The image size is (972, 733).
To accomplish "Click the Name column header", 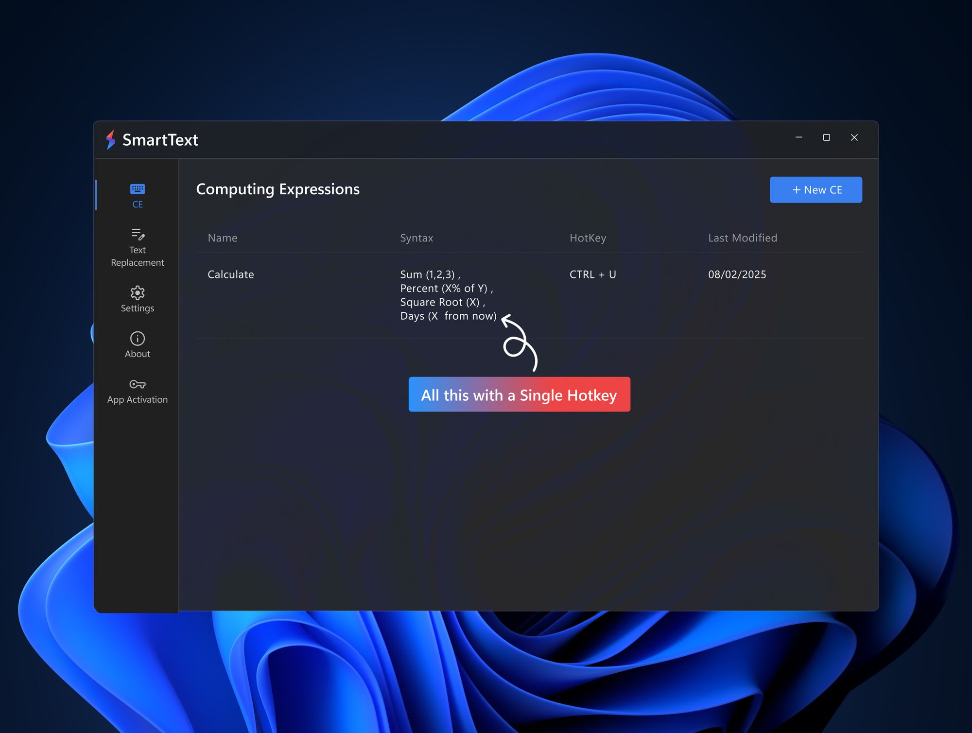I will [x=222, y=238].
